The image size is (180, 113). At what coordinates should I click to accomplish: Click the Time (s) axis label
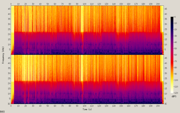click(87, 109)
